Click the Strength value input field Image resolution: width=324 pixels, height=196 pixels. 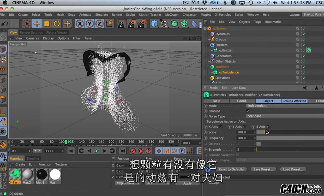tap(245, 150)
